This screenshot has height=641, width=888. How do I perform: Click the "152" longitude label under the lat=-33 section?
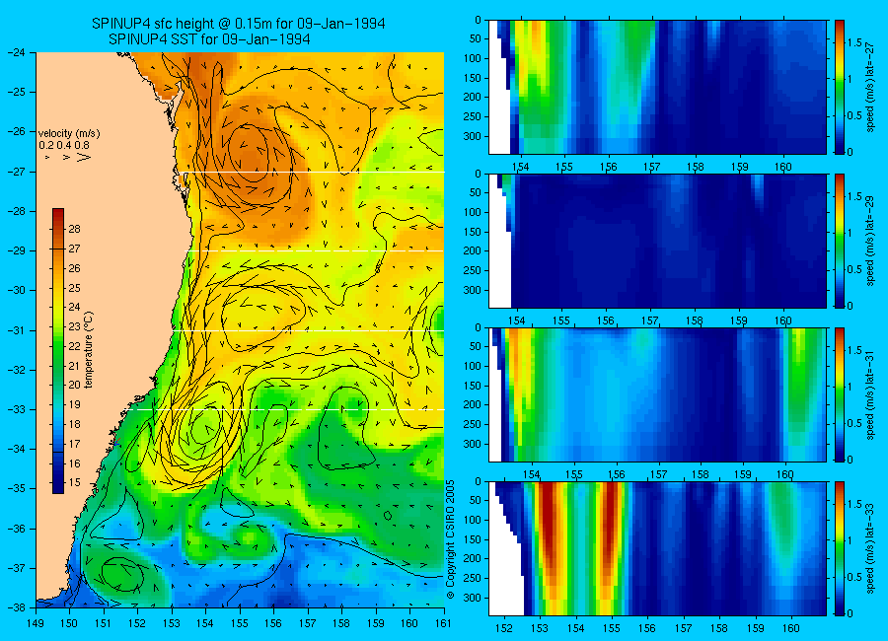(x=503, y=628)
